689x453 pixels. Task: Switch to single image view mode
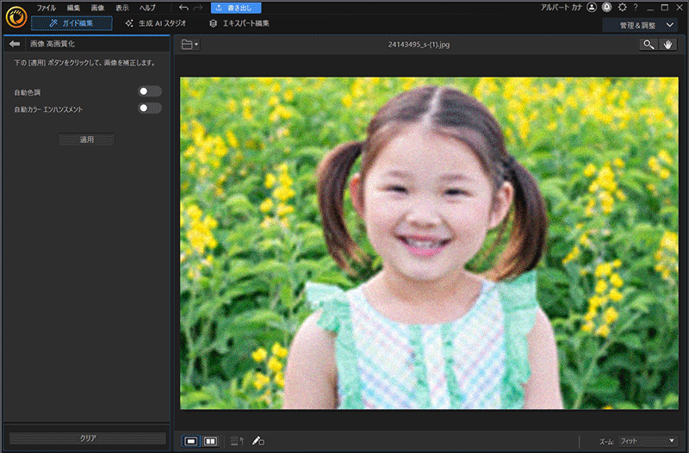coord(191,441)
